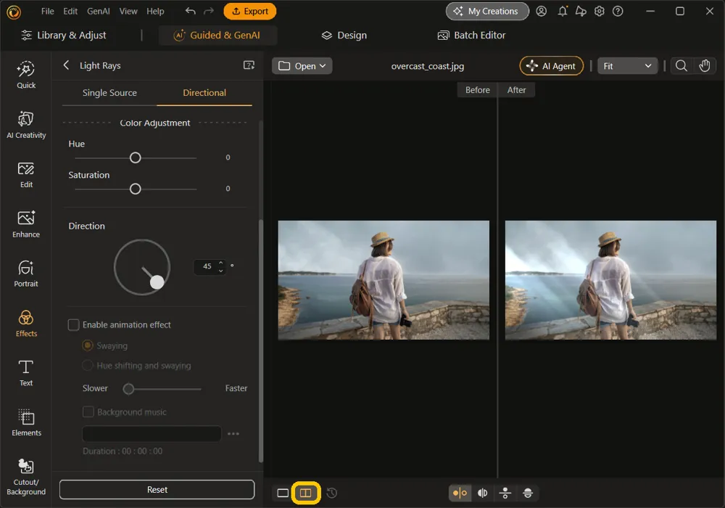
Task: Click the undo arrow
Action: (190, 11)
